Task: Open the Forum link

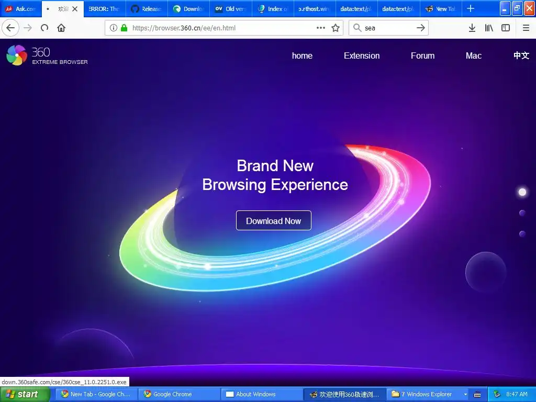Action: coord(422,55)
